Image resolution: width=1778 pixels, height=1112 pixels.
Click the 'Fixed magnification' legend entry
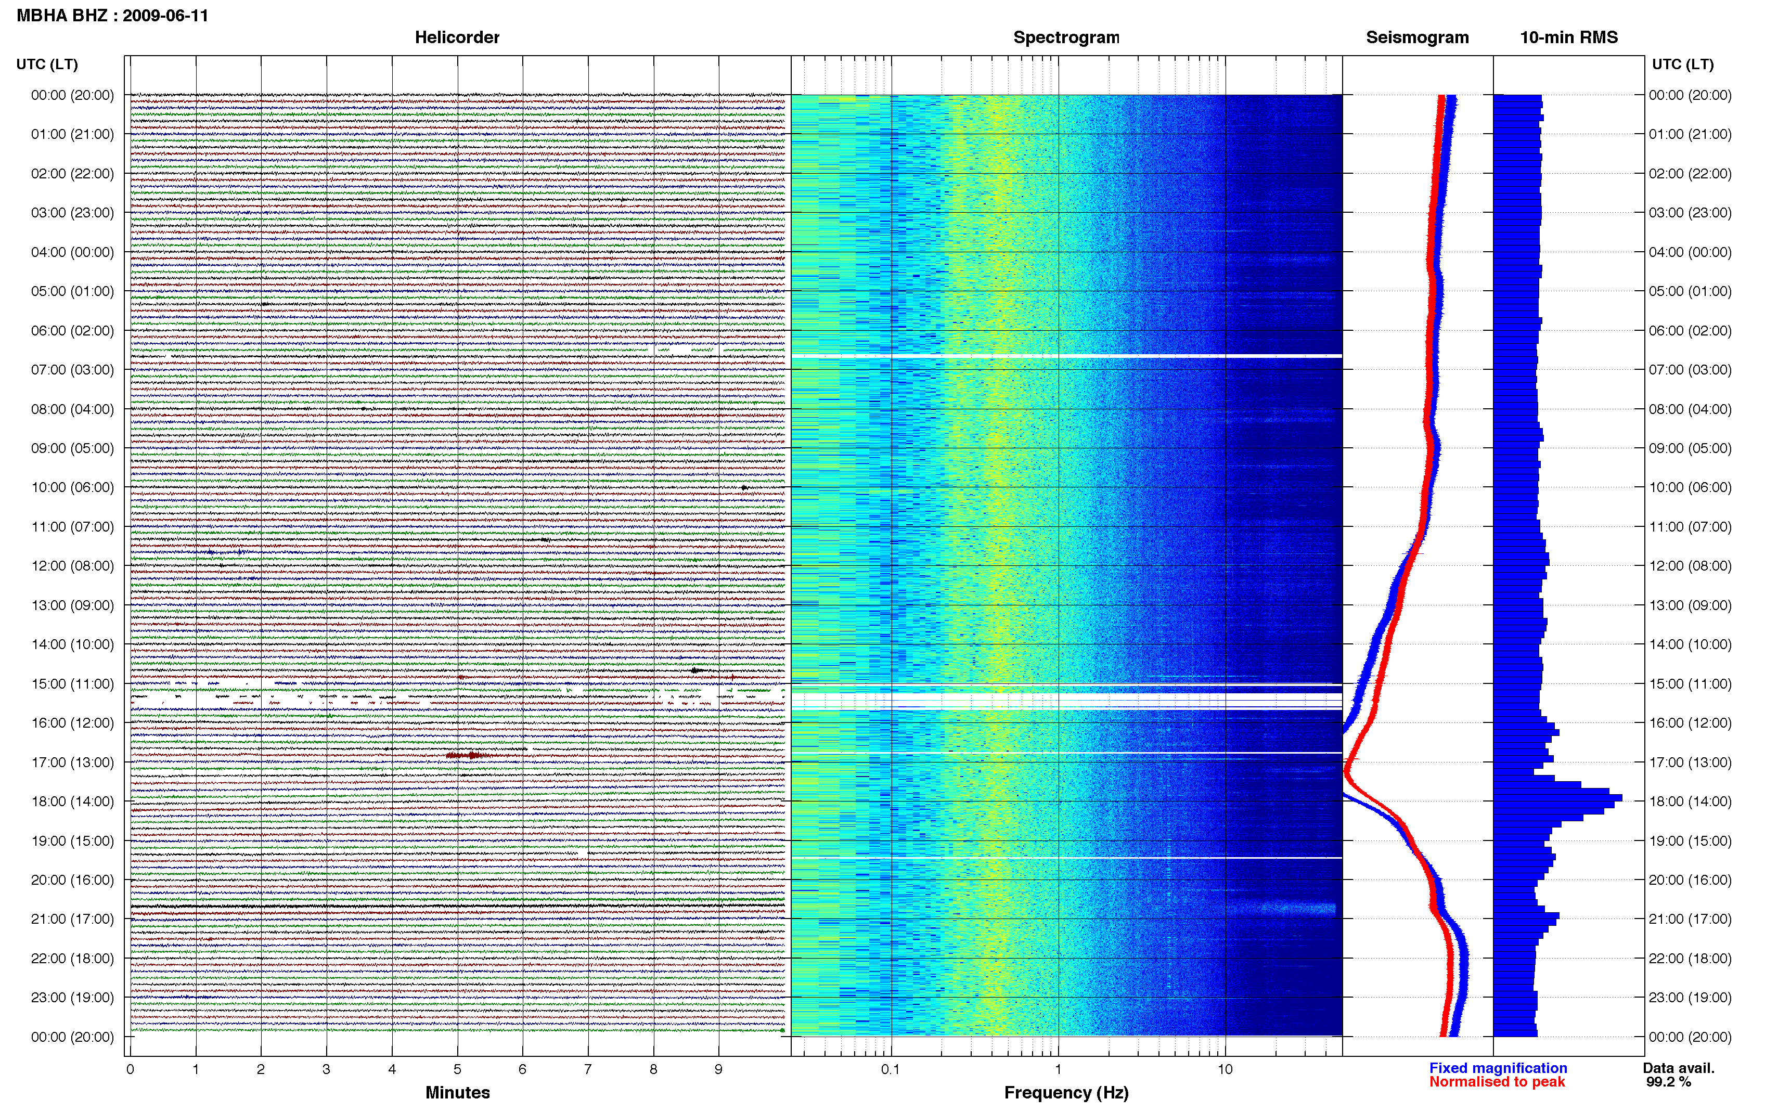[x=1498, y=1068]
